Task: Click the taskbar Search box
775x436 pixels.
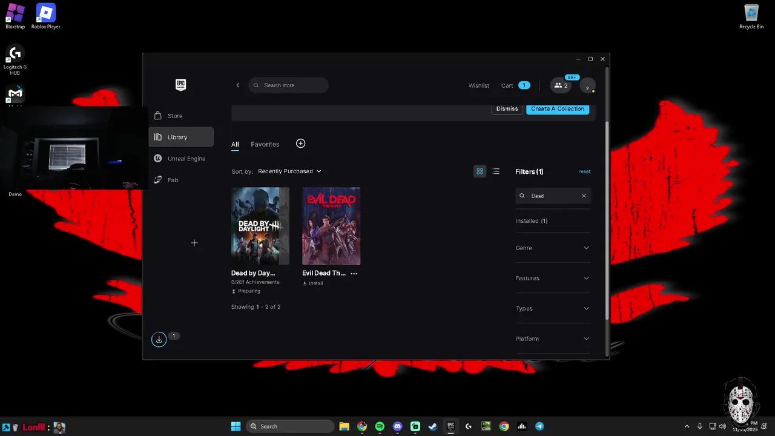Action: (x=291, y=426)
